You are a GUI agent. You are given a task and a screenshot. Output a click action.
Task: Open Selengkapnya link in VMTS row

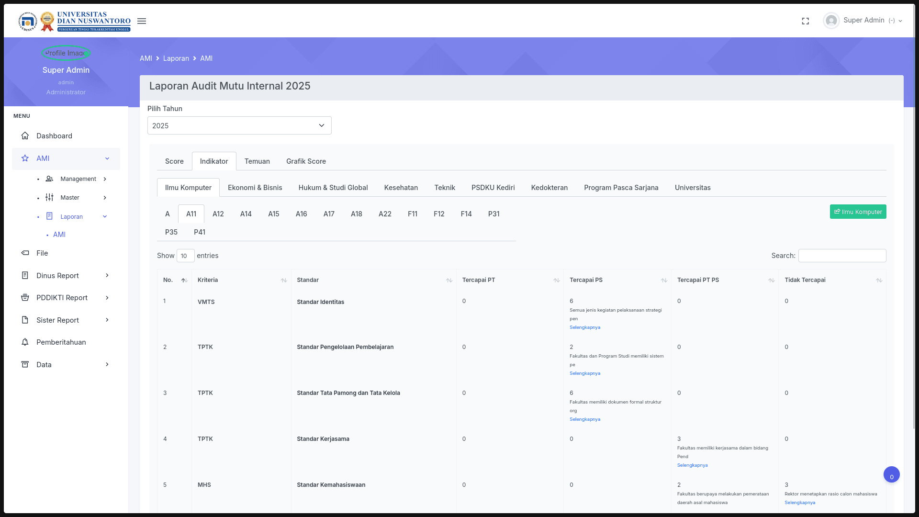(x=585, y=327)
